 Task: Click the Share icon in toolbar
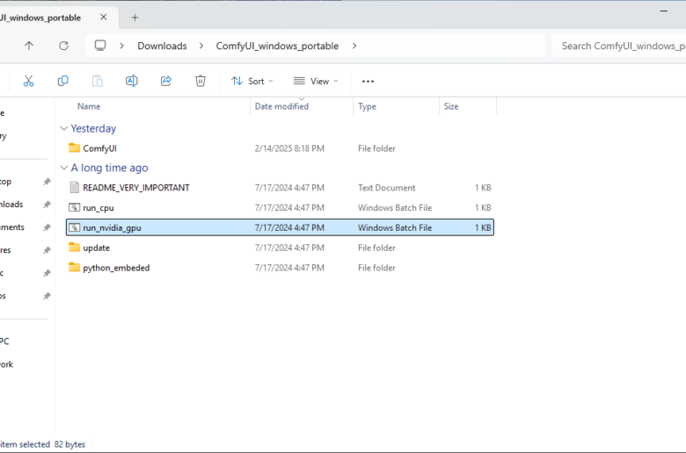(x=166, y=81)
